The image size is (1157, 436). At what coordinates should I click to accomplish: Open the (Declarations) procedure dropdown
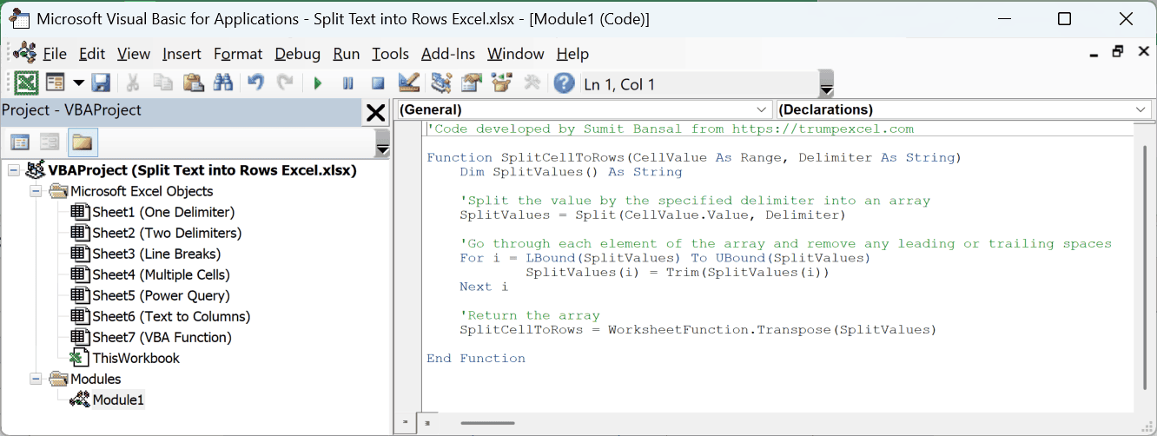point(963,109)
